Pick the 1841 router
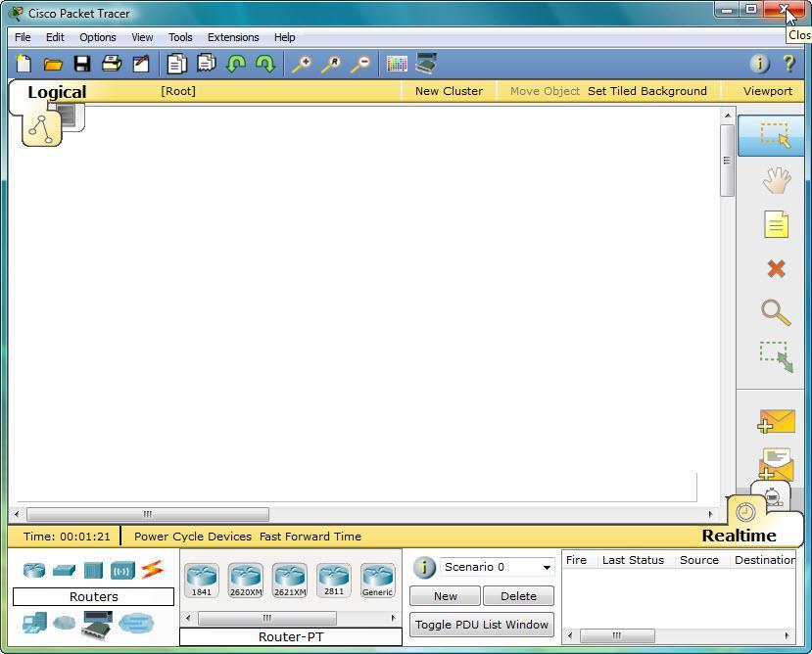Screen dimensions: 812x654 (x=202, y=581)
